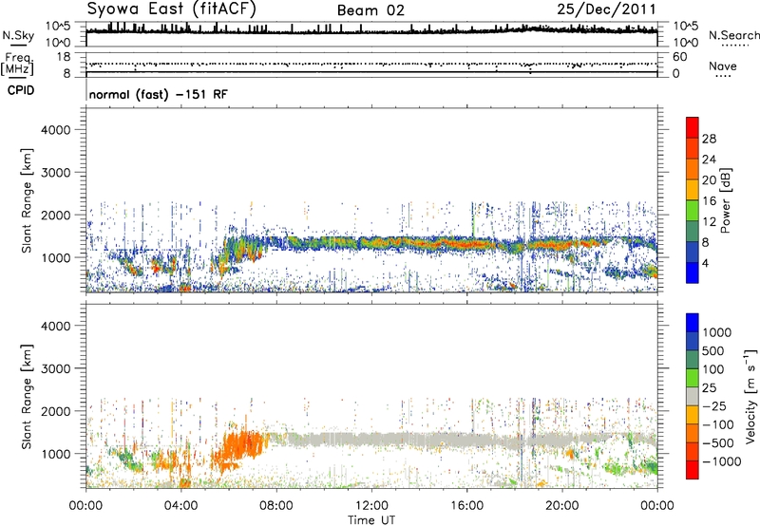Click the gray velocity band near 12:00
Image resolution: width=760 pixels, height=526 pixels.
pos(371,440)
